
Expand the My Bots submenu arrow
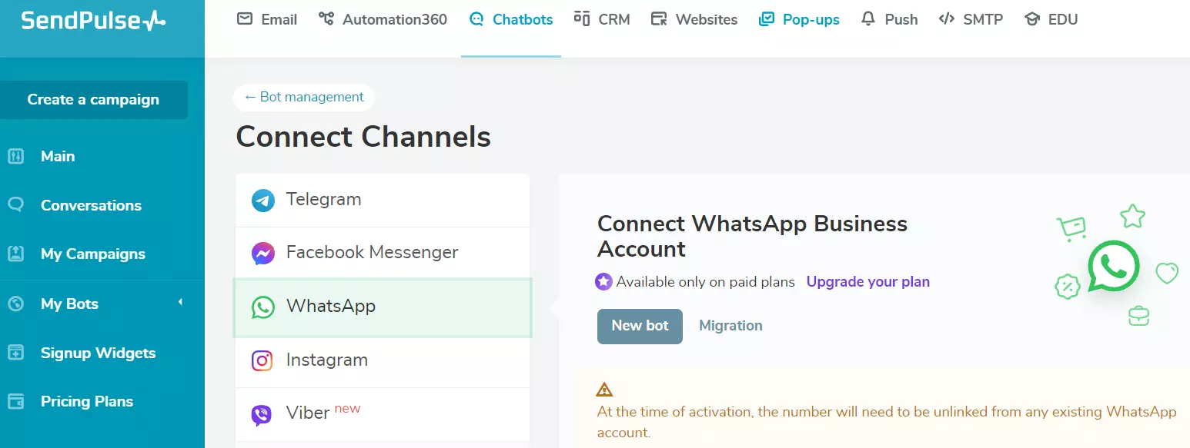(x=181, y=303)
